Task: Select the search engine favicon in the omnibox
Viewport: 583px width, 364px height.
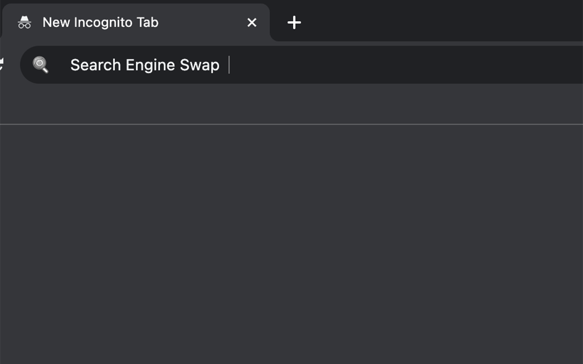Action: tap(41, 65)
